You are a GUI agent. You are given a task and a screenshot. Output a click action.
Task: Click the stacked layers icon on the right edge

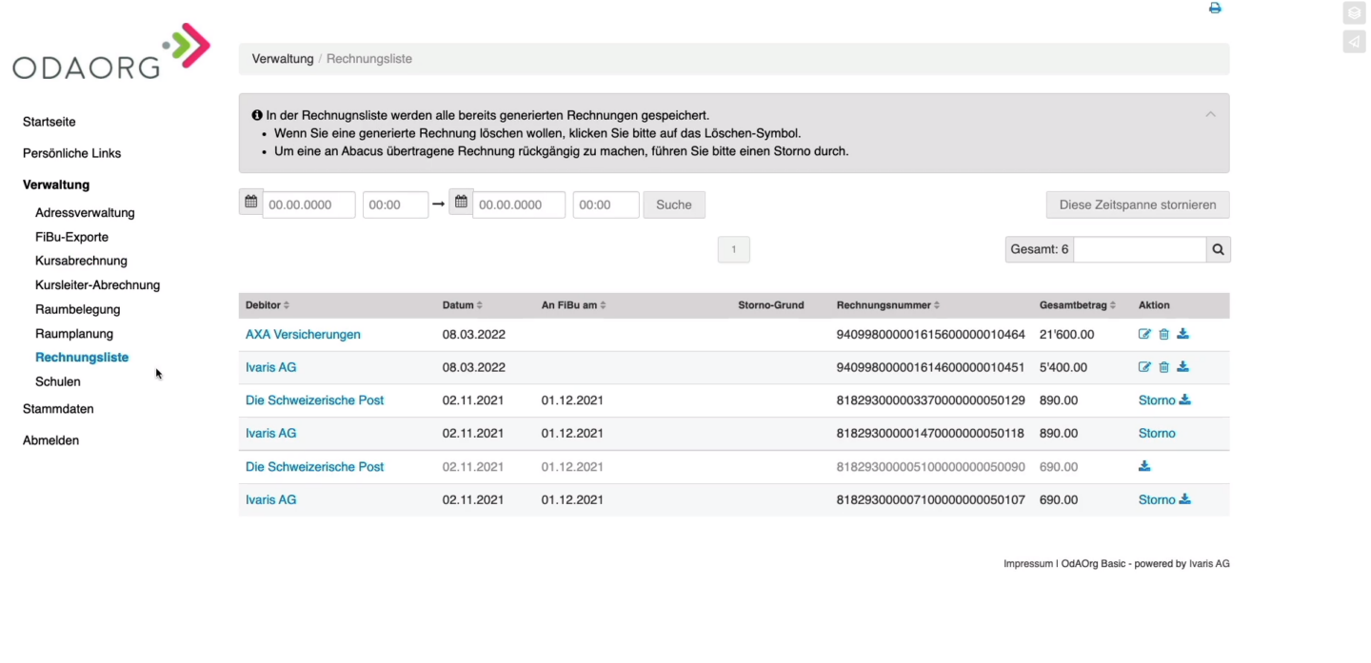[1354, 12]
